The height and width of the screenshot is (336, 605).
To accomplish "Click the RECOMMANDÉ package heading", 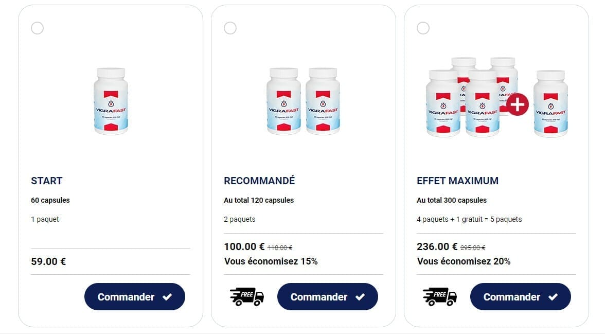I will coord(259,181).
